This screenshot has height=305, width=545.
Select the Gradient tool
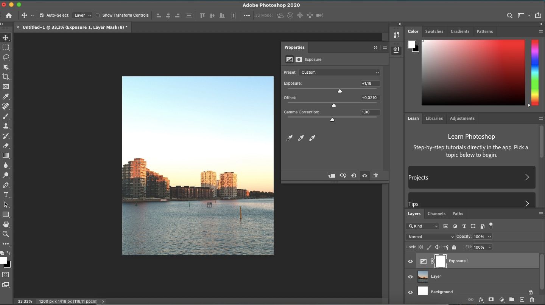pos(6,155)
